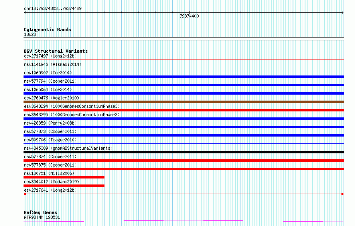Open nsv577873 (Cooper2011) label

coord(50,131)
